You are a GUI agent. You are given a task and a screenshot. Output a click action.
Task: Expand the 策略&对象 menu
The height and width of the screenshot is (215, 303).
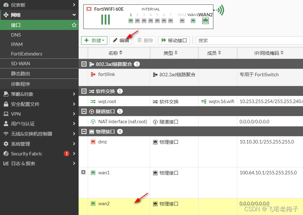click(39, 94)
